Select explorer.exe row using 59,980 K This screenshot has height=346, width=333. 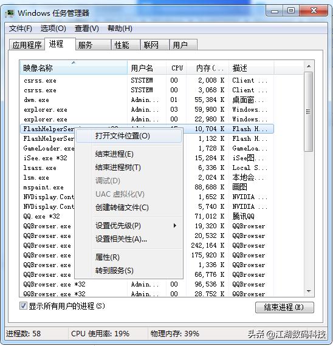pos(146,110)
